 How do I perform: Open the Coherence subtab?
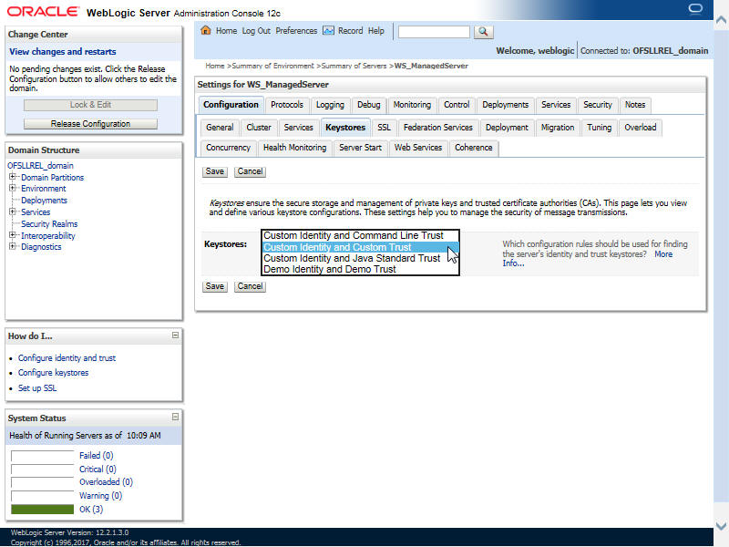pyautogui.click(x=474, y=148)
